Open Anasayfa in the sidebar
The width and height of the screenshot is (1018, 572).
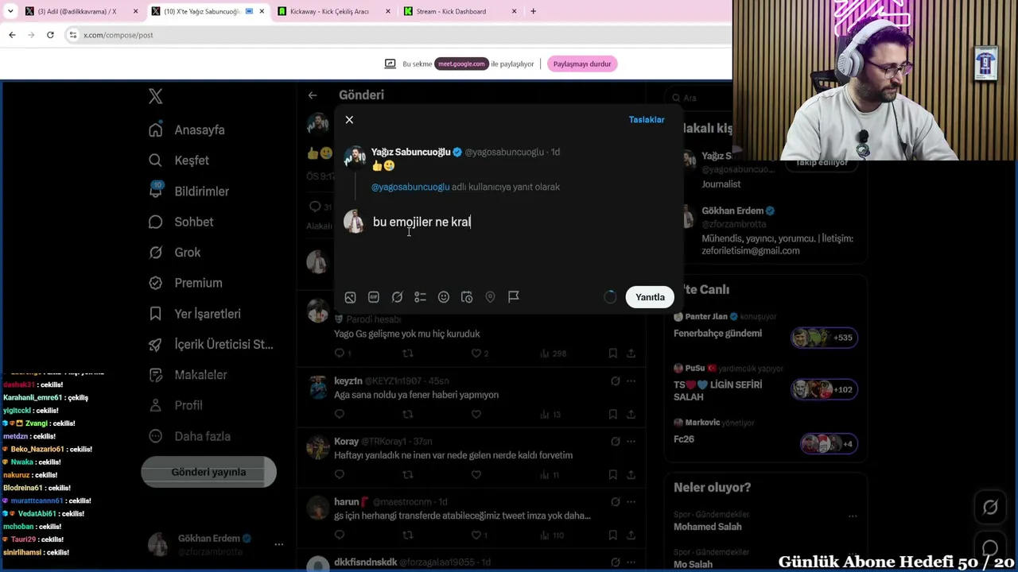(187, 130)
